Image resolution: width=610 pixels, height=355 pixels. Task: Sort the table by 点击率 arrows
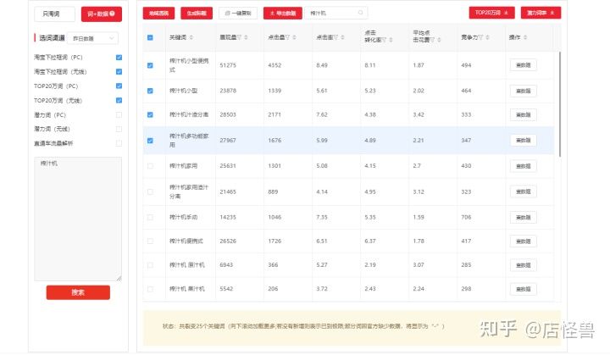[x=342, y=37]
